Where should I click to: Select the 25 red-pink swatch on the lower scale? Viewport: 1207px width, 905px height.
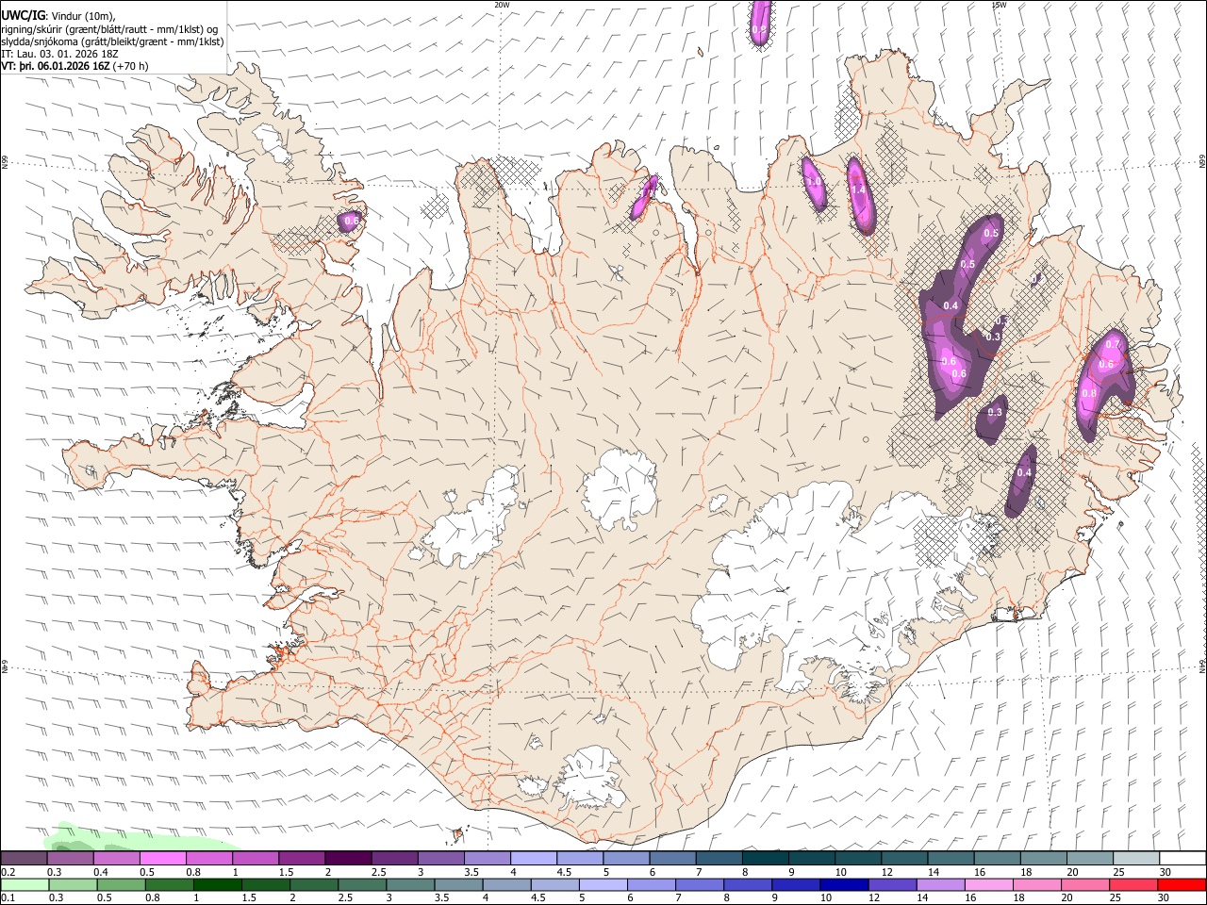[1133, 884]
